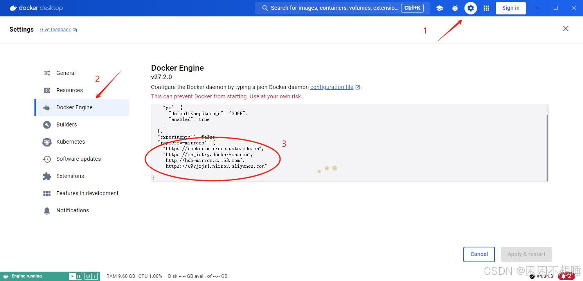Viewport: 583px width, 281px height.
Task: Open the Troubleshoot bug icon
Action: coord(455,8)
